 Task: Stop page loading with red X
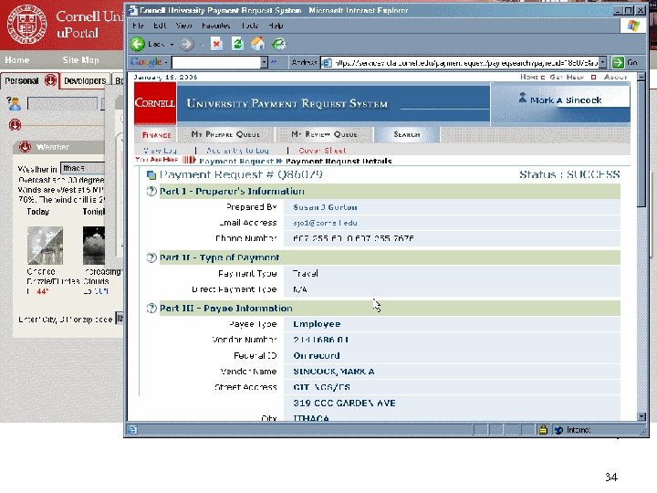(x=216, y=44)
